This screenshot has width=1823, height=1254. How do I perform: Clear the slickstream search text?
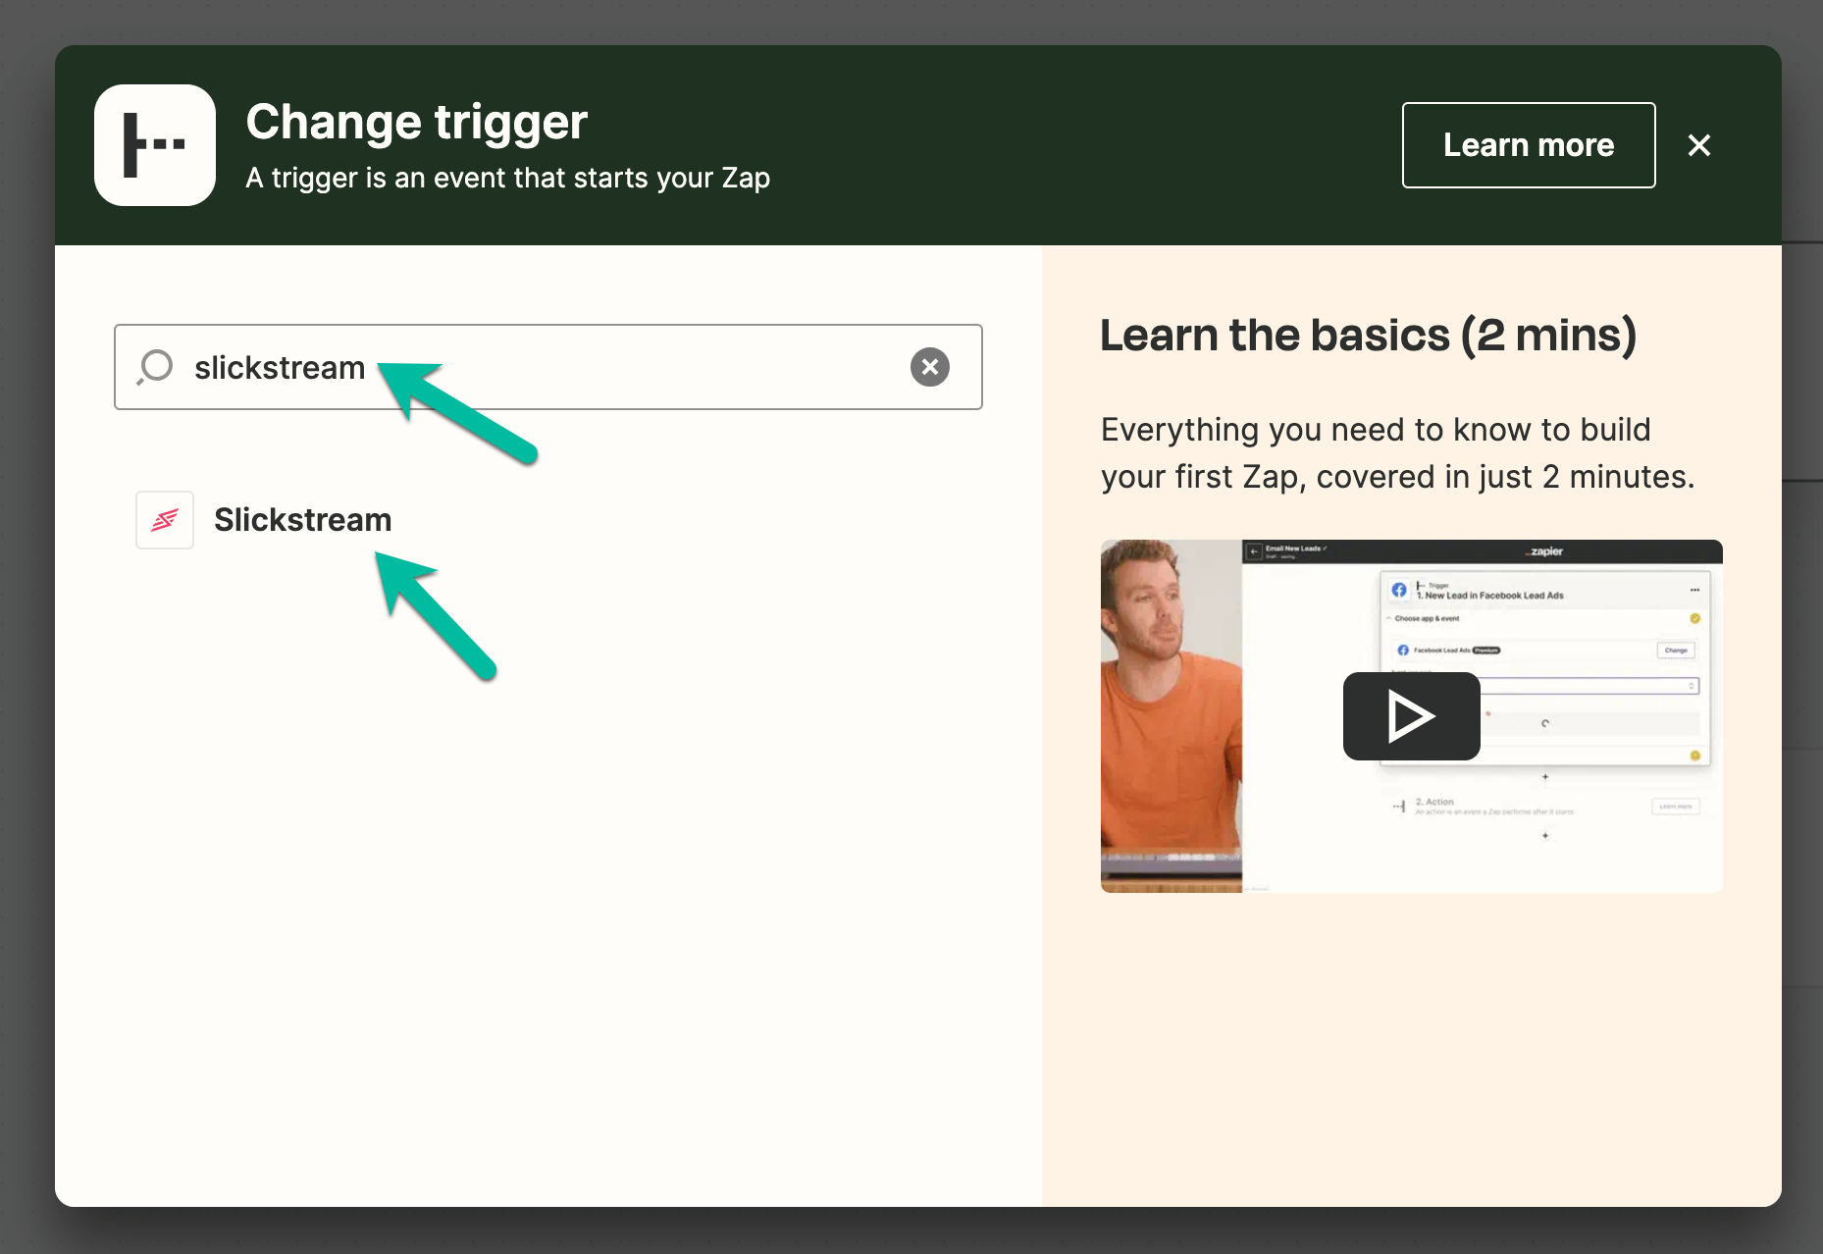[930, 367]
